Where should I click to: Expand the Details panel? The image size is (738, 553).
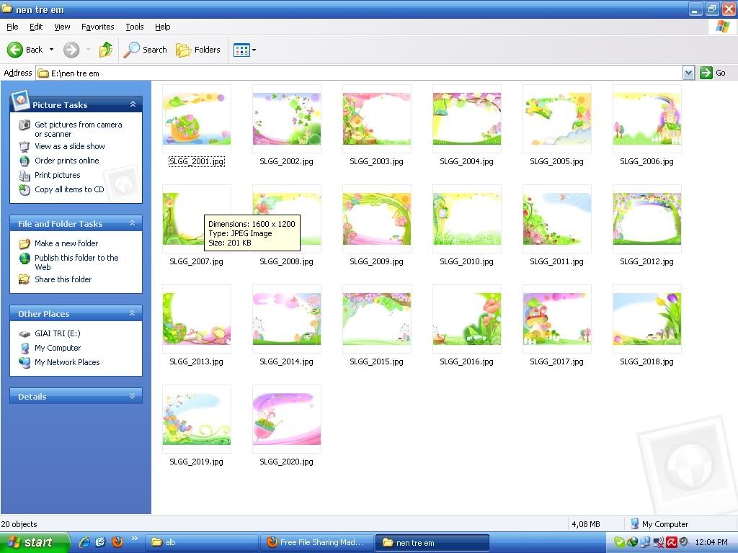click(x=133, y=396)
